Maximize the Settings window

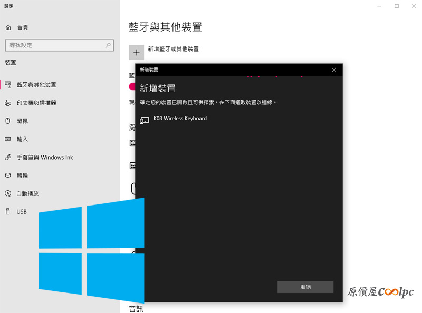pos(397,6)
